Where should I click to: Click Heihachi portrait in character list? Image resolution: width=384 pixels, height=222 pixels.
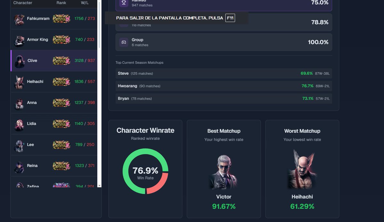click(x=19, y=82)
